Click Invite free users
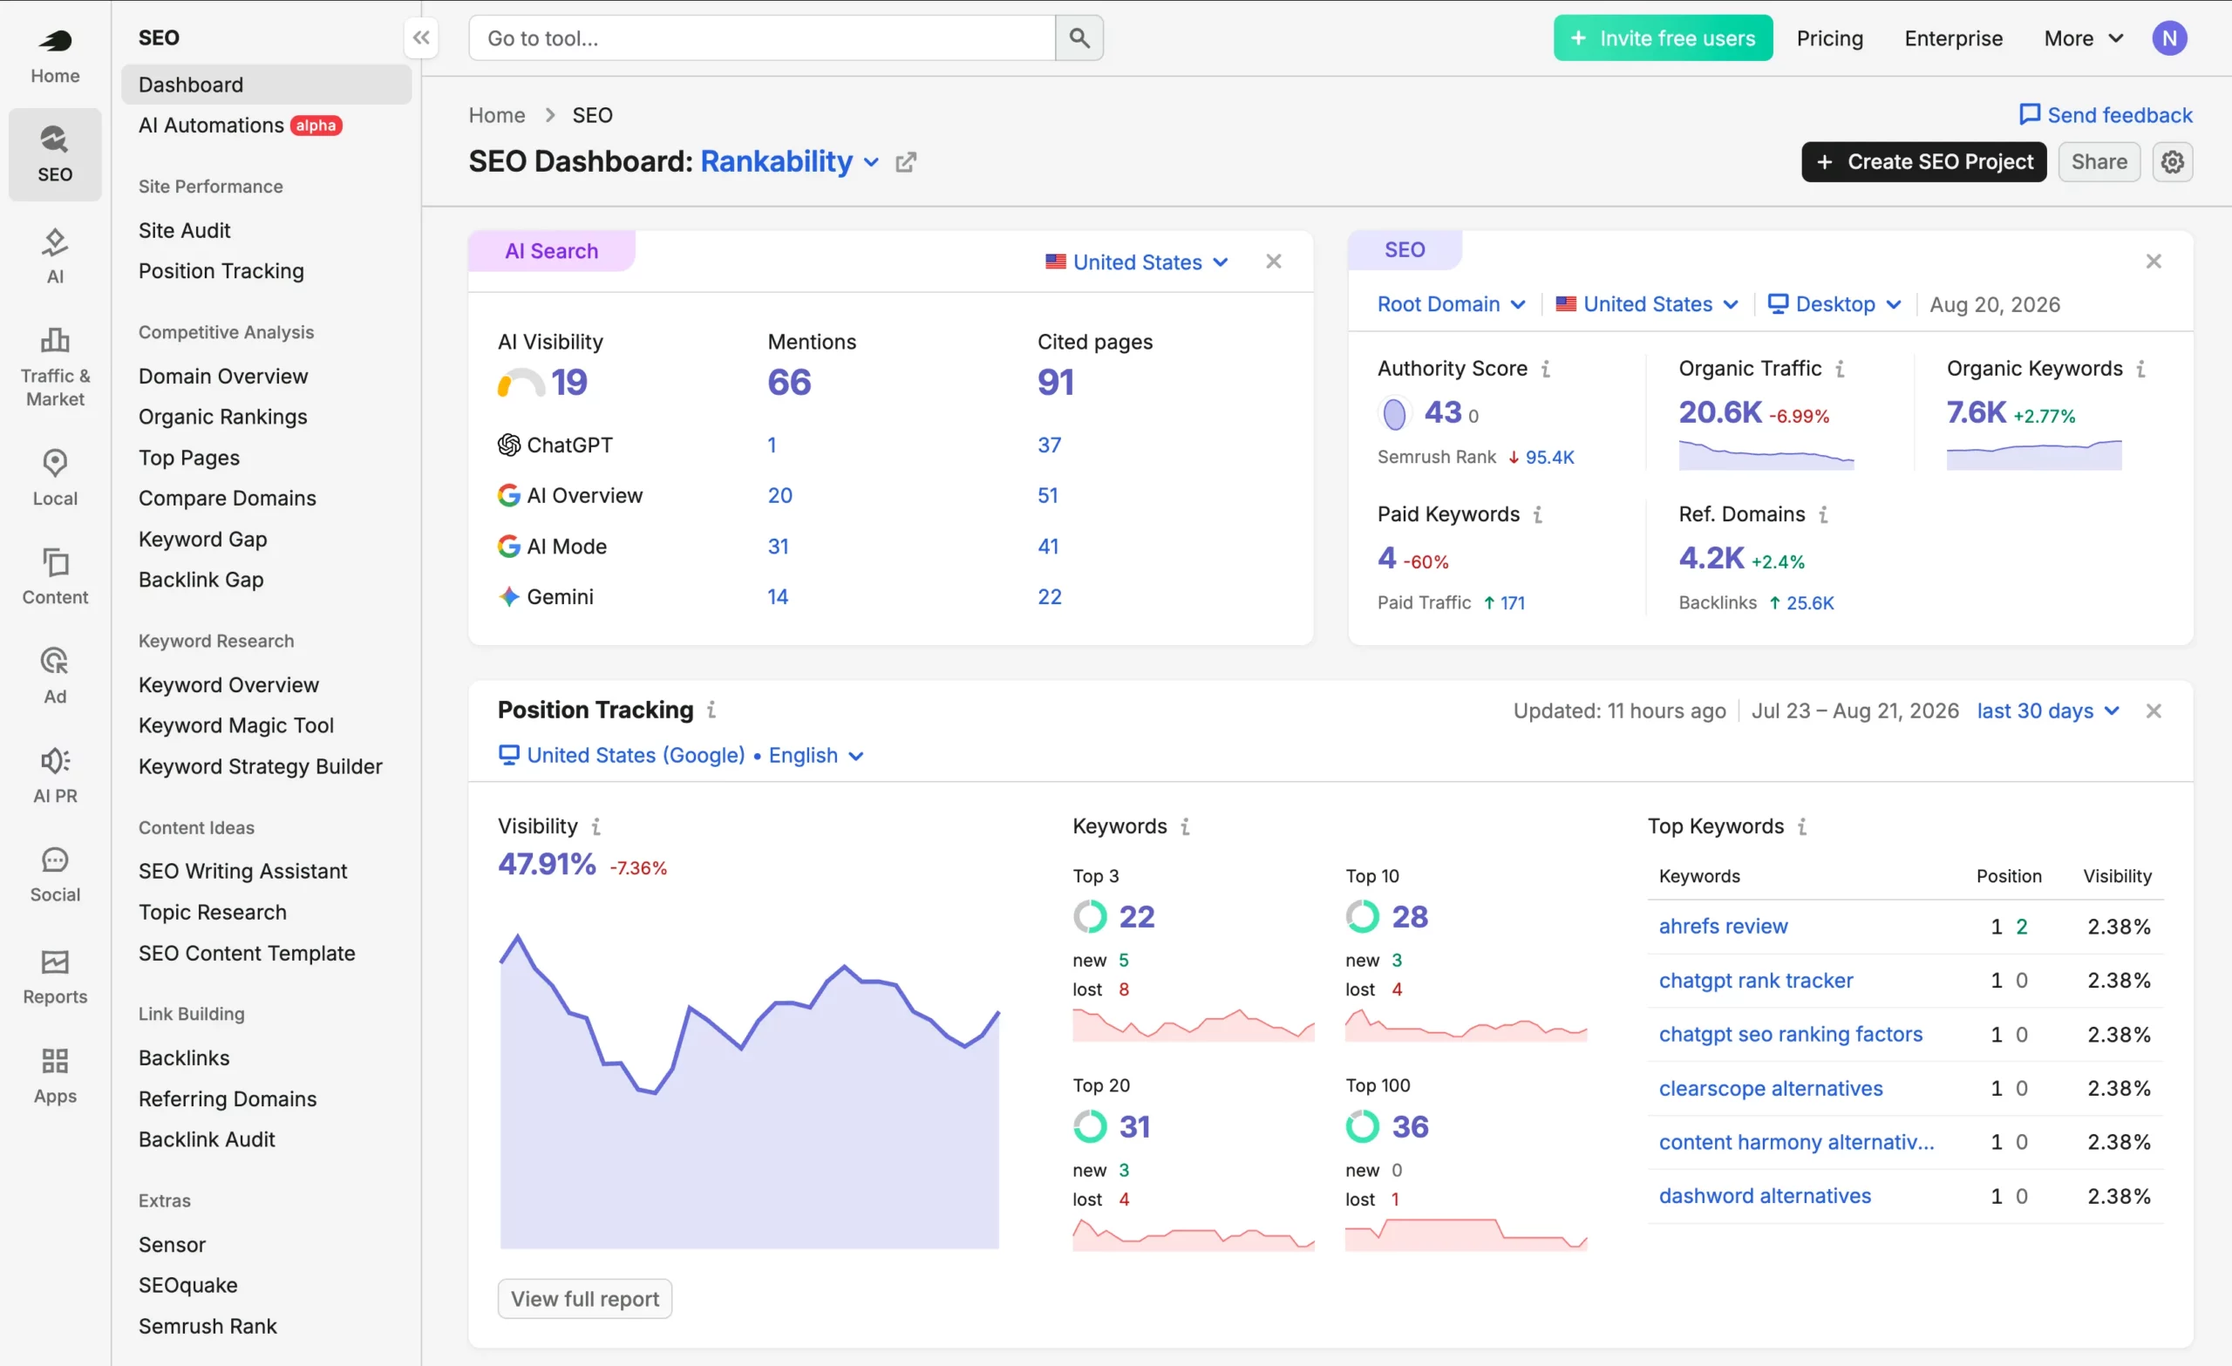This screenshot has width=2232, height=1366. click(x=1662, y=38)
